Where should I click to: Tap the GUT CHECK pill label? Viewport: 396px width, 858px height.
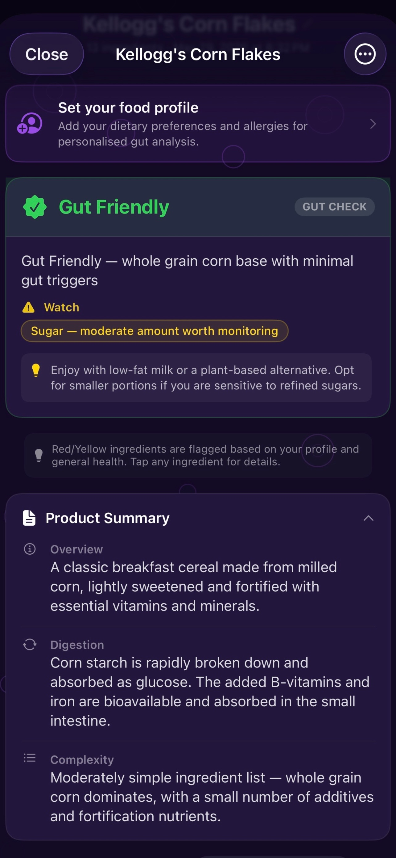coord(335,207)
